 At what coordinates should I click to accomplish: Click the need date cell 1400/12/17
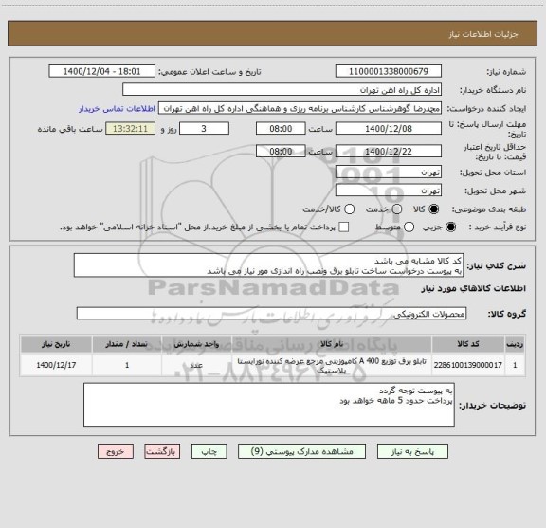click(56, 365)
